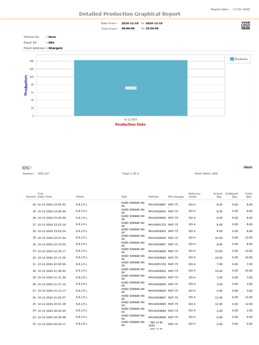259x345 pixels.
Task: Select the Plant ID value 001
Action: point(51,43)
